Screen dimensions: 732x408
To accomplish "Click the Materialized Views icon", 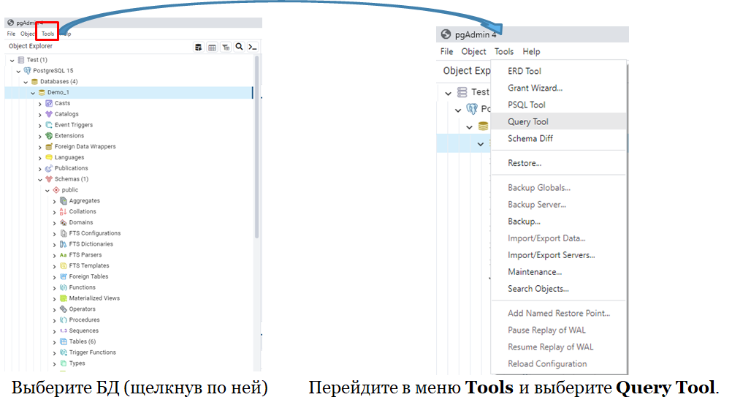I will pyautogui.click(x=63, y=298).
